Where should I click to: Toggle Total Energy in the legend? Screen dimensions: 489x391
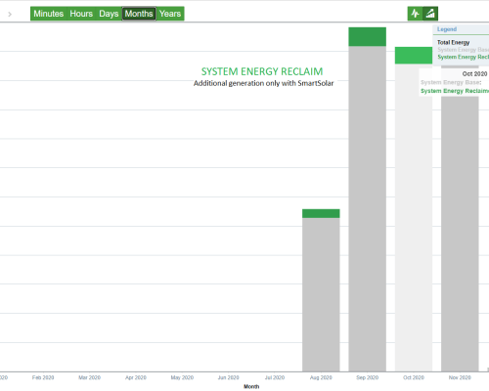tap(453, 42)
